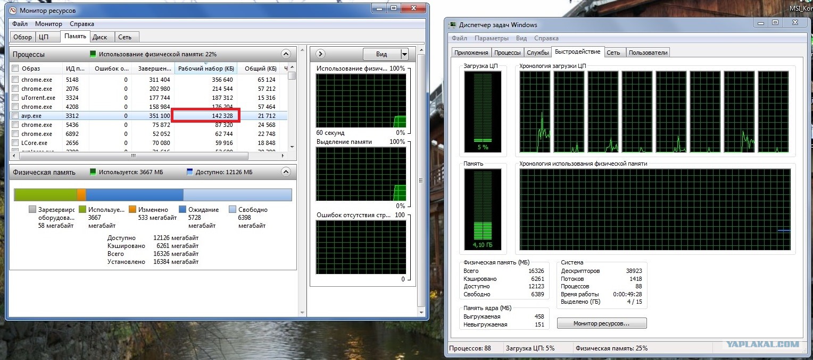Collapse the Физическая память section

pos(286,172)
